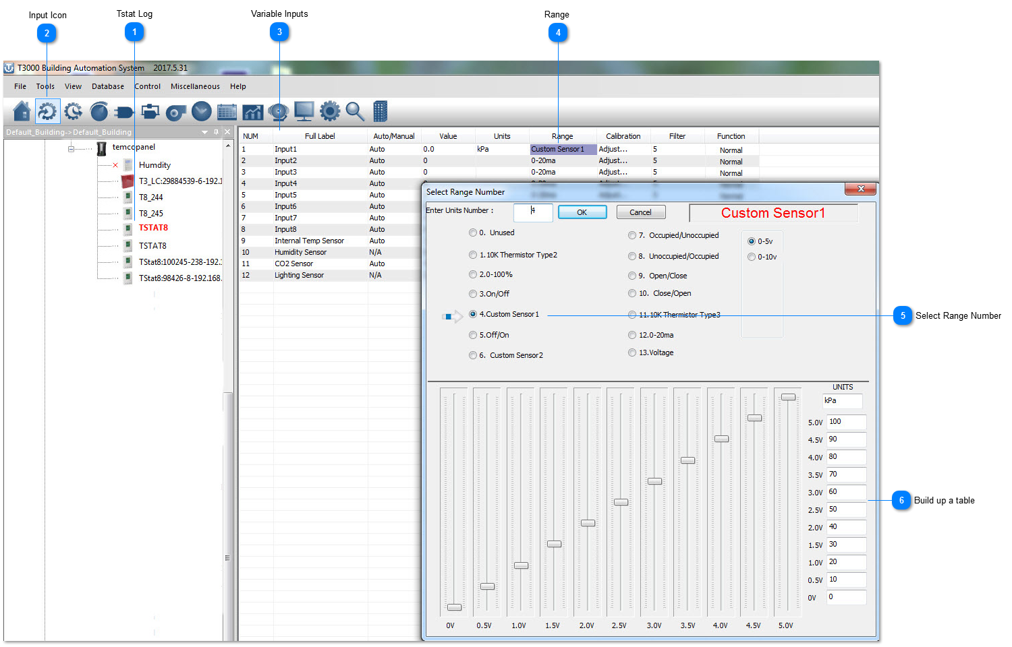Click the Humdity device icon in tree
Image resolution: width=1012 pixels, height=647 pixels.
(128, 164)
